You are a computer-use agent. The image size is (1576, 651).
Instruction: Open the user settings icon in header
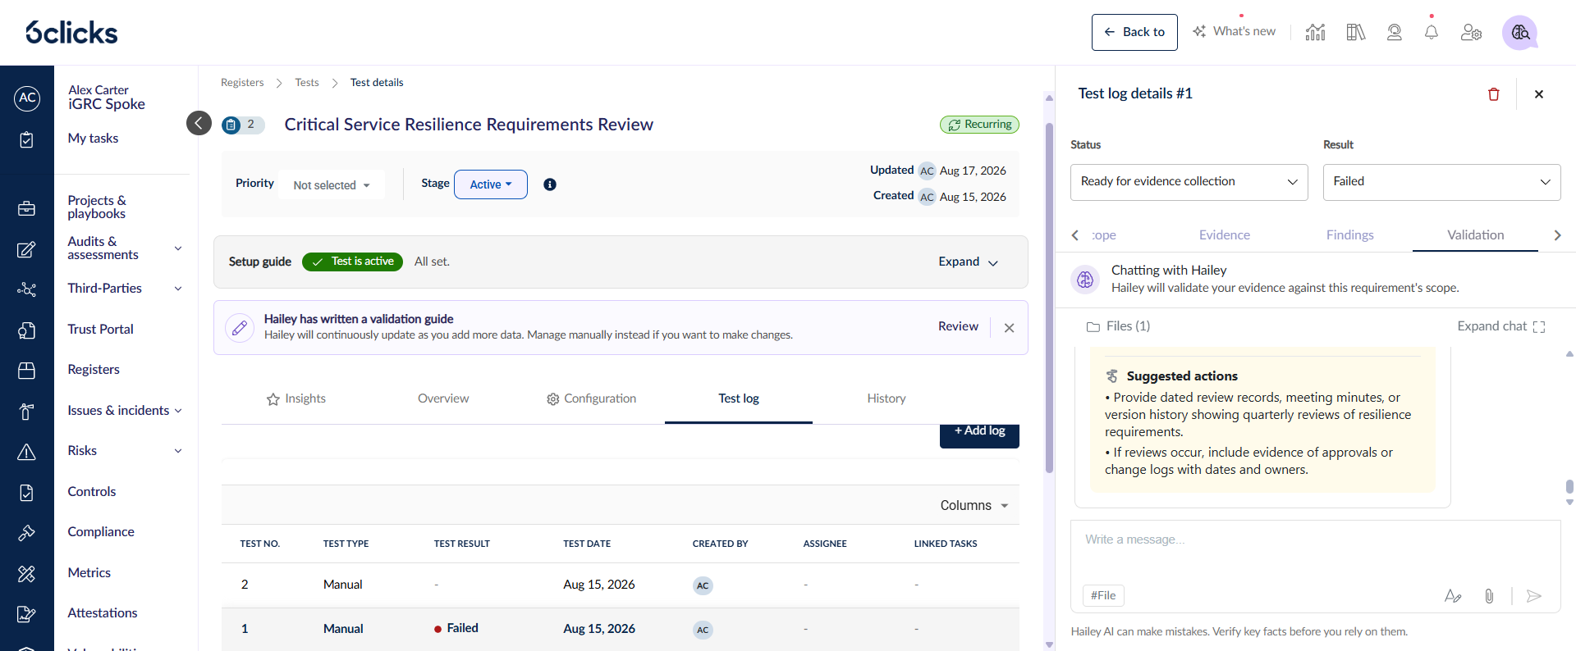pos(1471,32)
